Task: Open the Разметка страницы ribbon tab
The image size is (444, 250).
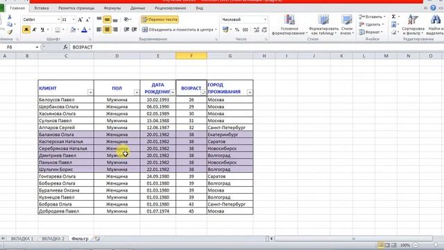Action: 76,8
